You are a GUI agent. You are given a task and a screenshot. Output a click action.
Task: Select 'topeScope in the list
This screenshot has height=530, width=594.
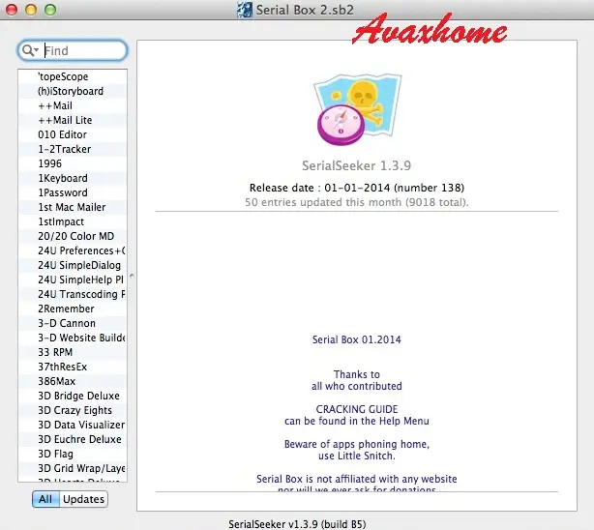tap(73, 76)
